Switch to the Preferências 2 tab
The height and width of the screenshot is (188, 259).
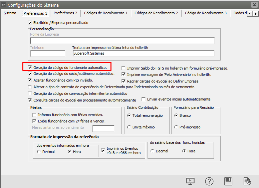65,13
